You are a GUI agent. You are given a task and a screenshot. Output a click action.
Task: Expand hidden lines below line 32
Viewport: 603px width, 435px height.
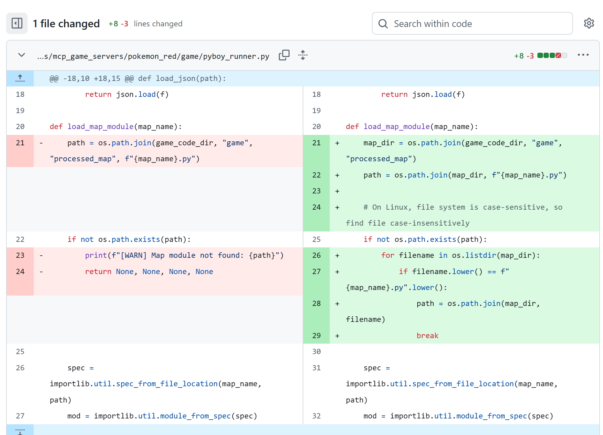pyautogui.click(x=20, y=431)
